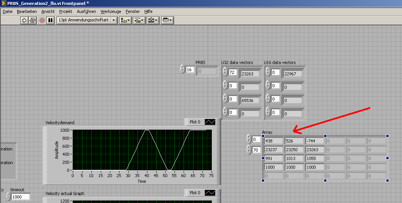Open the Werkzeuge menu
The width and height of the screenshot is (402, 203).
(110, 11)
